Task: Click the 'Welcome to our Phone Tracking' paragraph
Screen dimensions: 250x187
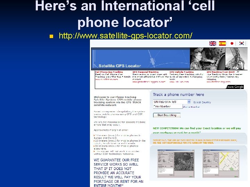Action: [x=118, y=101]
